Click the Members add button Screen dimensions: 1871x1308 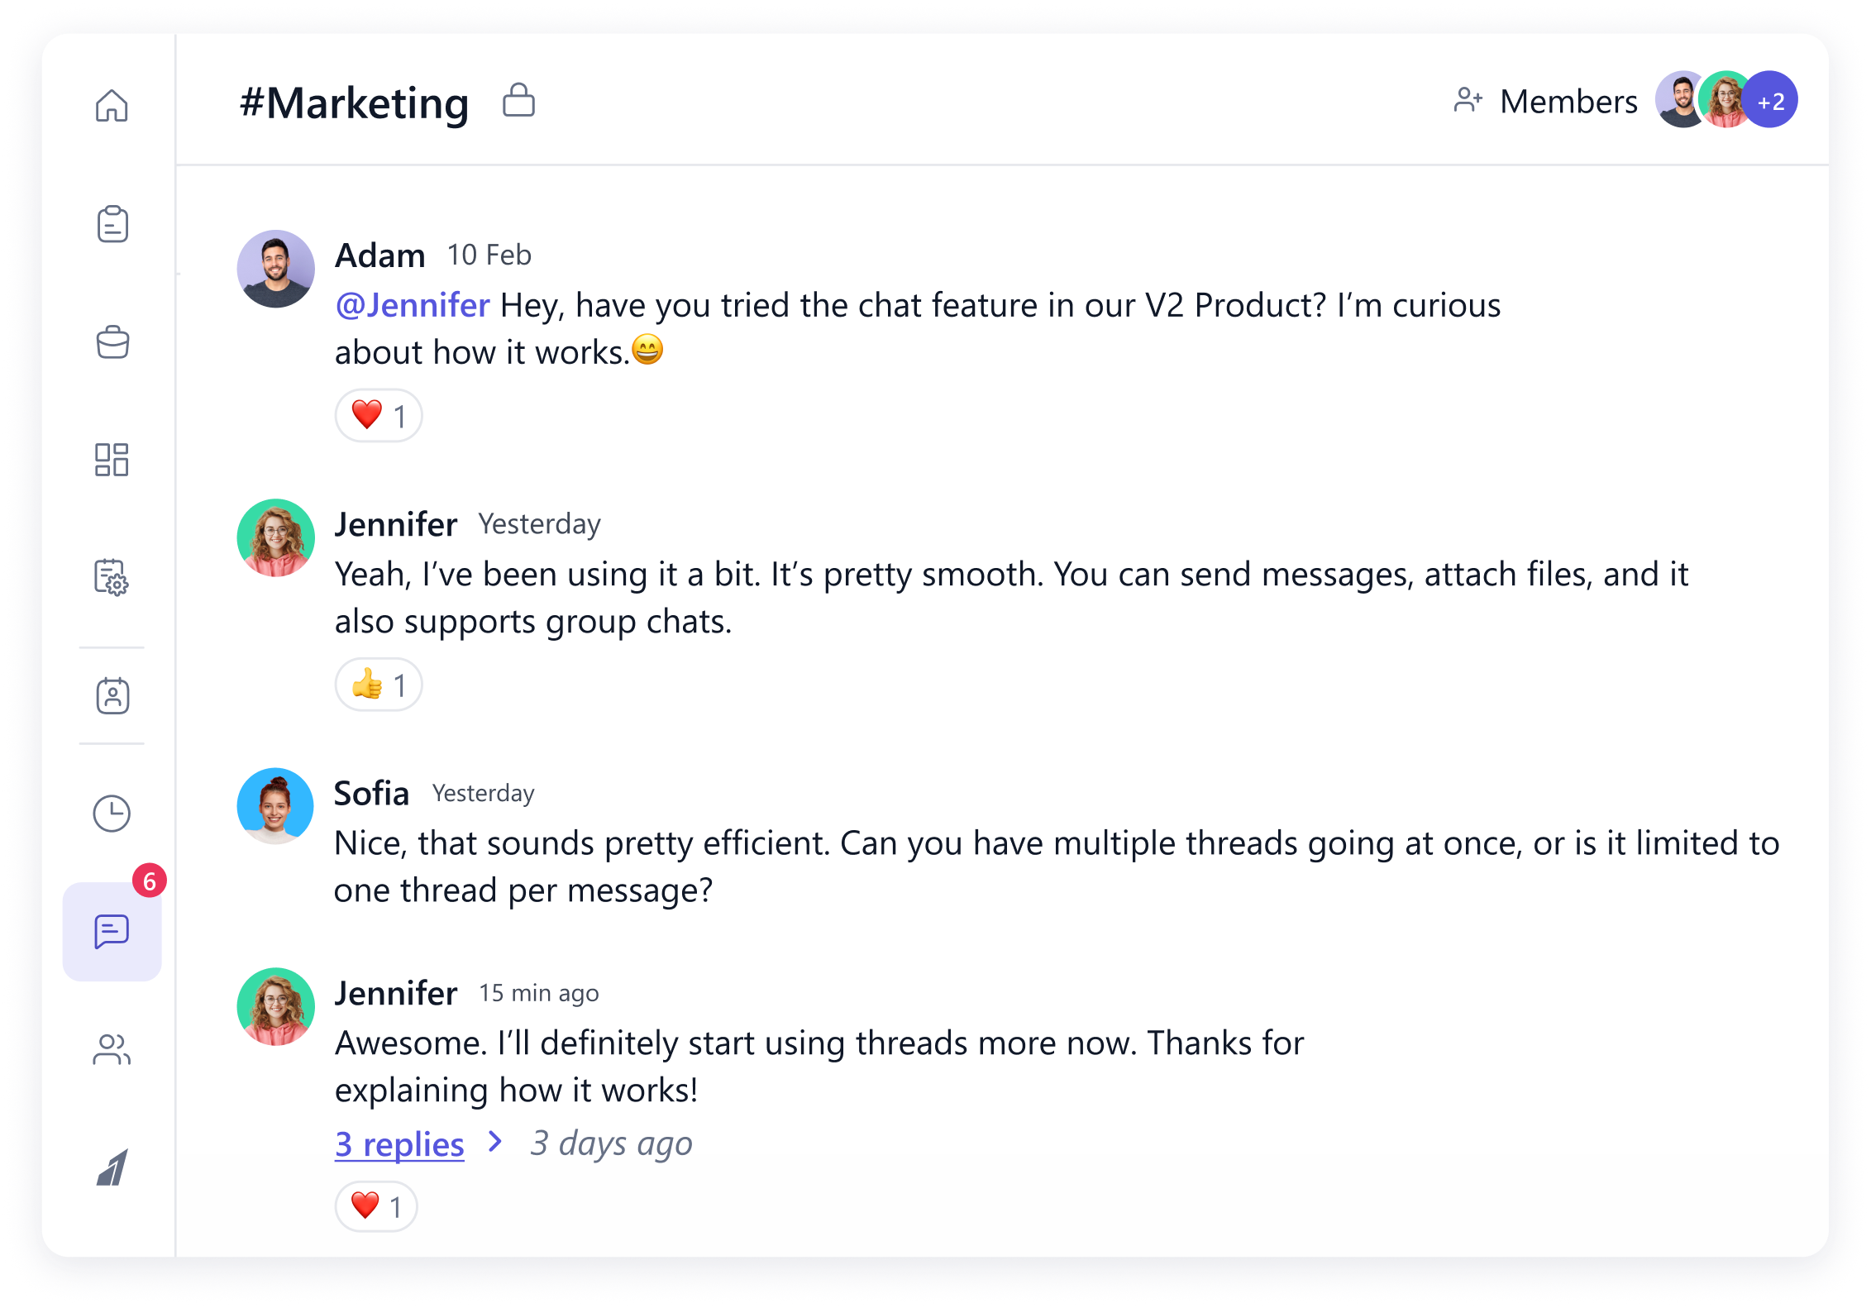(x=1545, y=101)
